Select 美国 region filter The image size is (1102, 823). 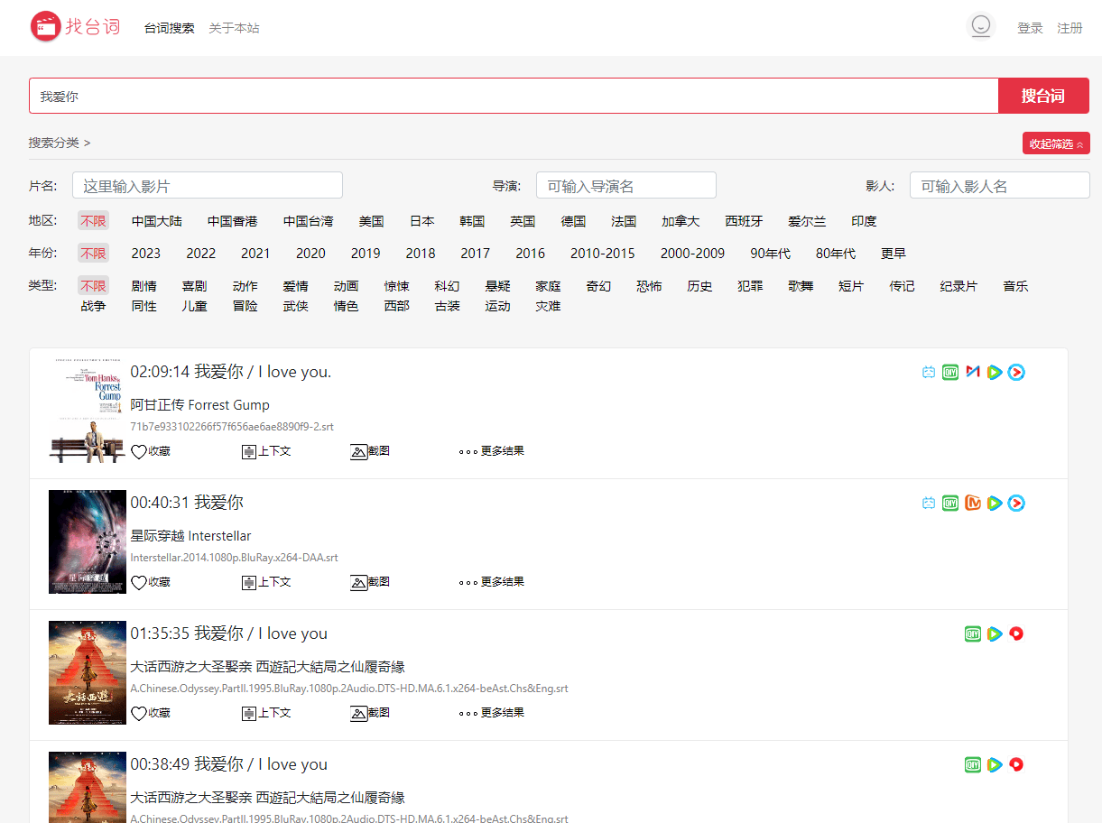click(371, 222)
